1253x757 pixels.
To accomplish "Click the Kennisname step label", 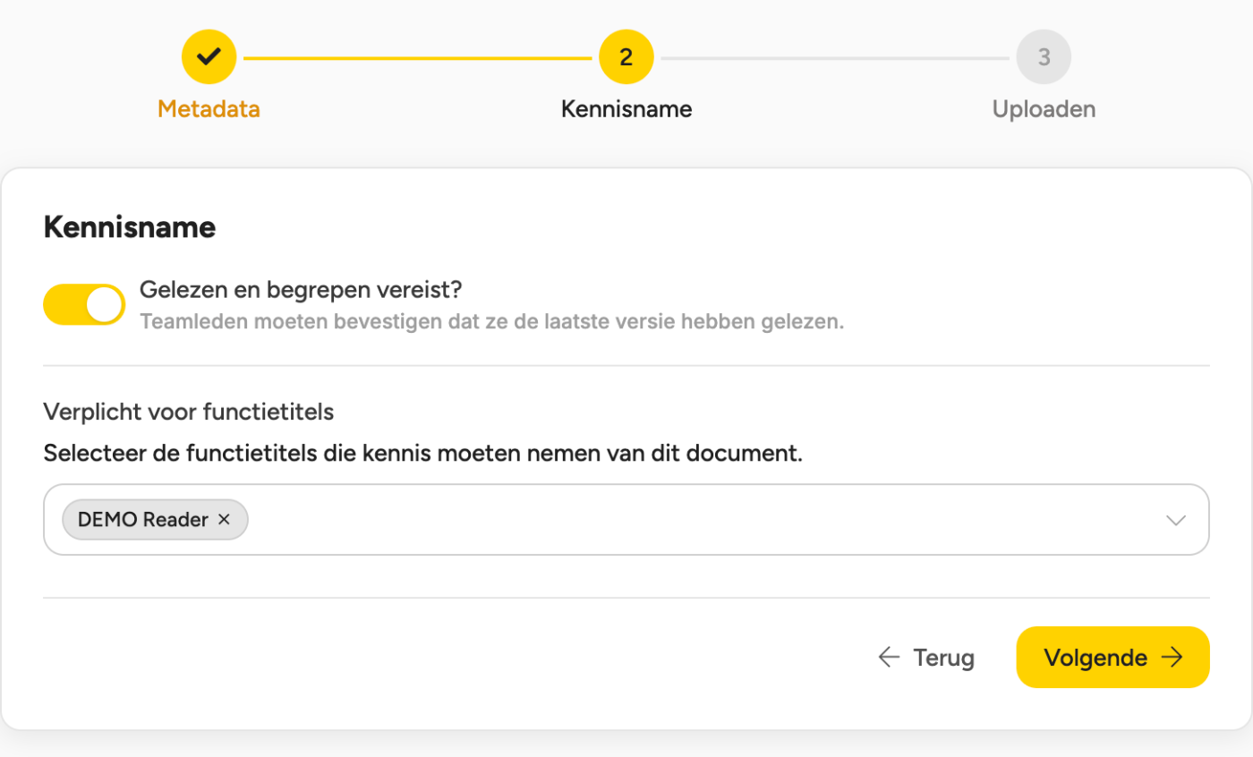I will 626,109.
